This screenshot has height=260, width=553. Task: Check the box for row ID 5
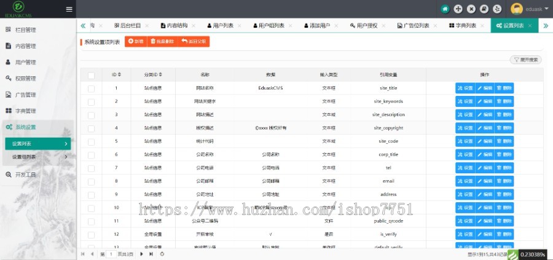[x=91, y=142]
